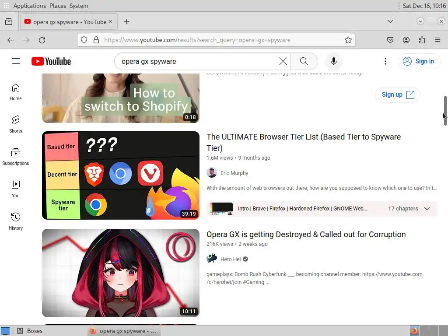The height and width of the screenshot is (336, 448).
Task: Click the show desktop button in taskbar
Action: coord(5,331)
